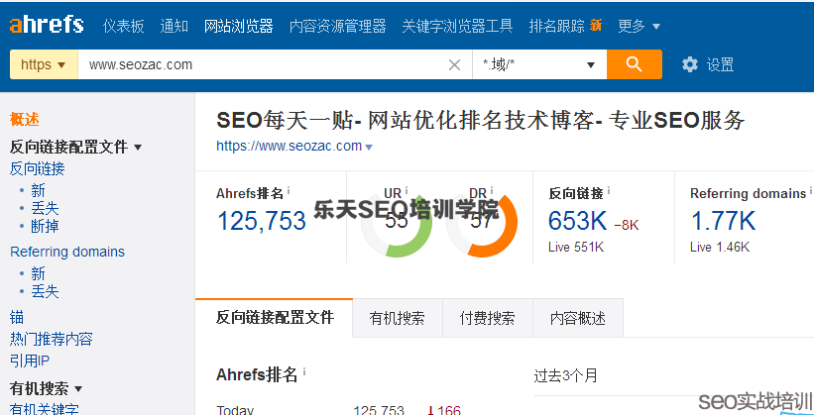Open the 断掉 backlinks sidebar link
This screenshot has width=814, height=415.
coord(45,226)
